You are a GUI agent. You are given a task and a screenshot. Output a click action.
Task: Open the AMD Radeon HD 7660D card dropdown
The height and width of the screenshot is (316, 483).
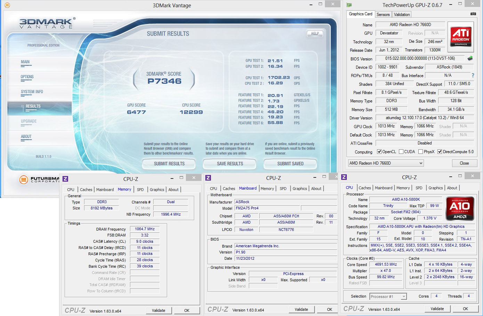(x=386, y=163)
